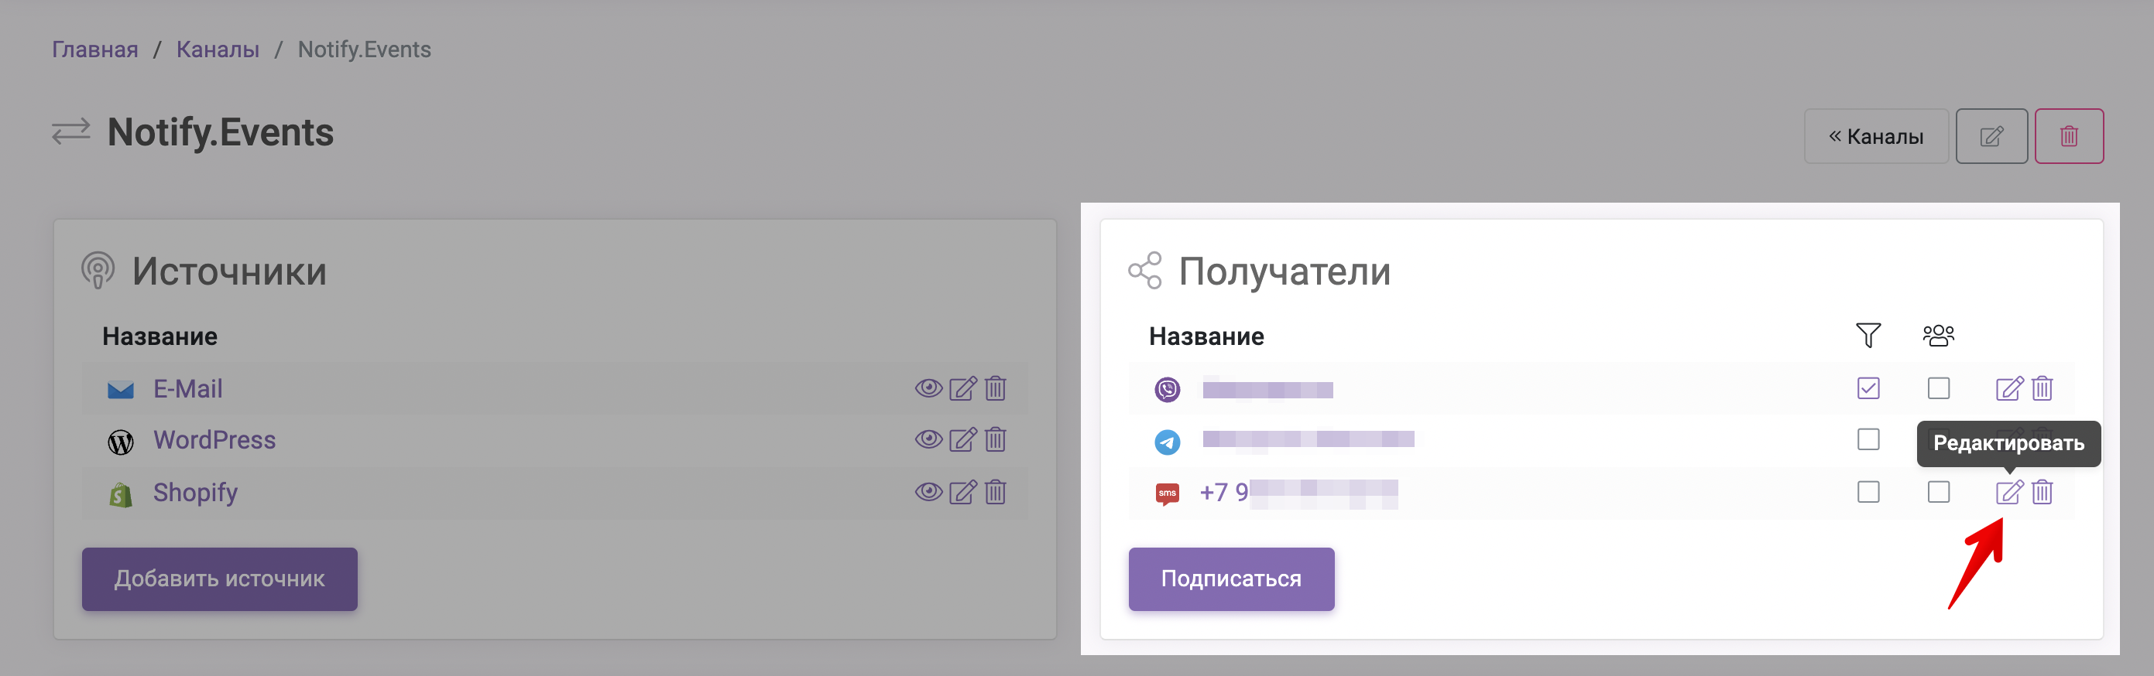Delete the Shopify source
The width and height of the screenshot is (2154, 676).
click(995, 492)
